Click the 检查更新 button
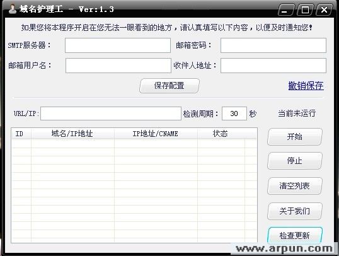339x256 pixels. tap(295, 235)
